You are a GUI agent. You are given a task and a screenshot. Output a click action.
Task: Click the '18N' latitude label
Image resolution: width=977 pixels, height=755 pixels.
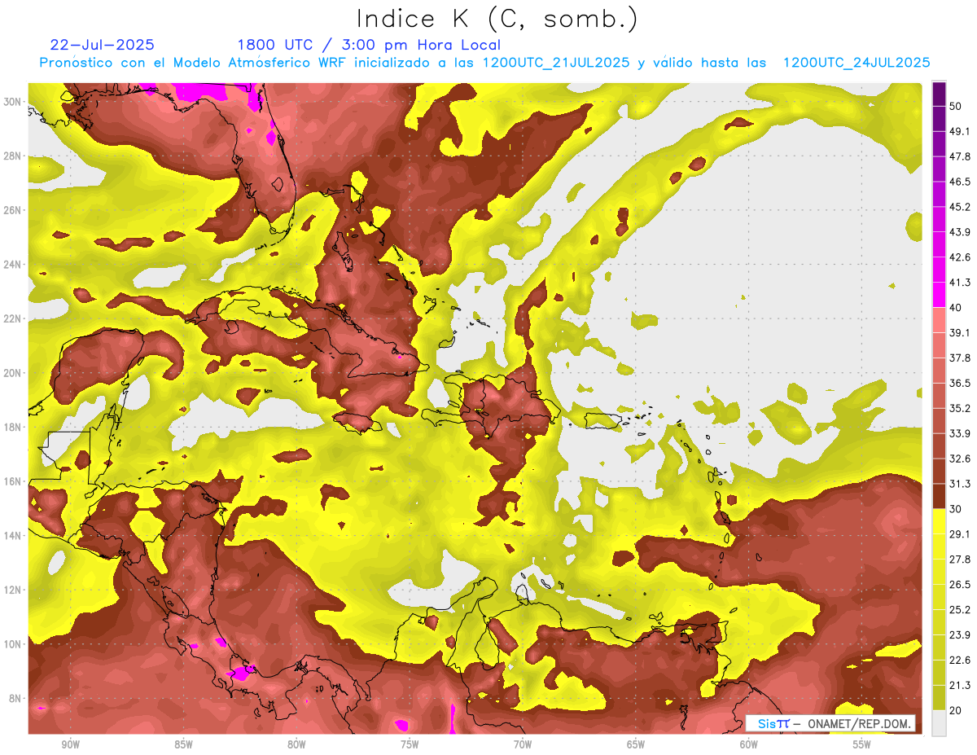click(14, 428)
